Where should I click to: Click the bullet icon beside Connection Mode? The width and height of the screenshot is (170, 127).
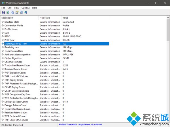3,25
